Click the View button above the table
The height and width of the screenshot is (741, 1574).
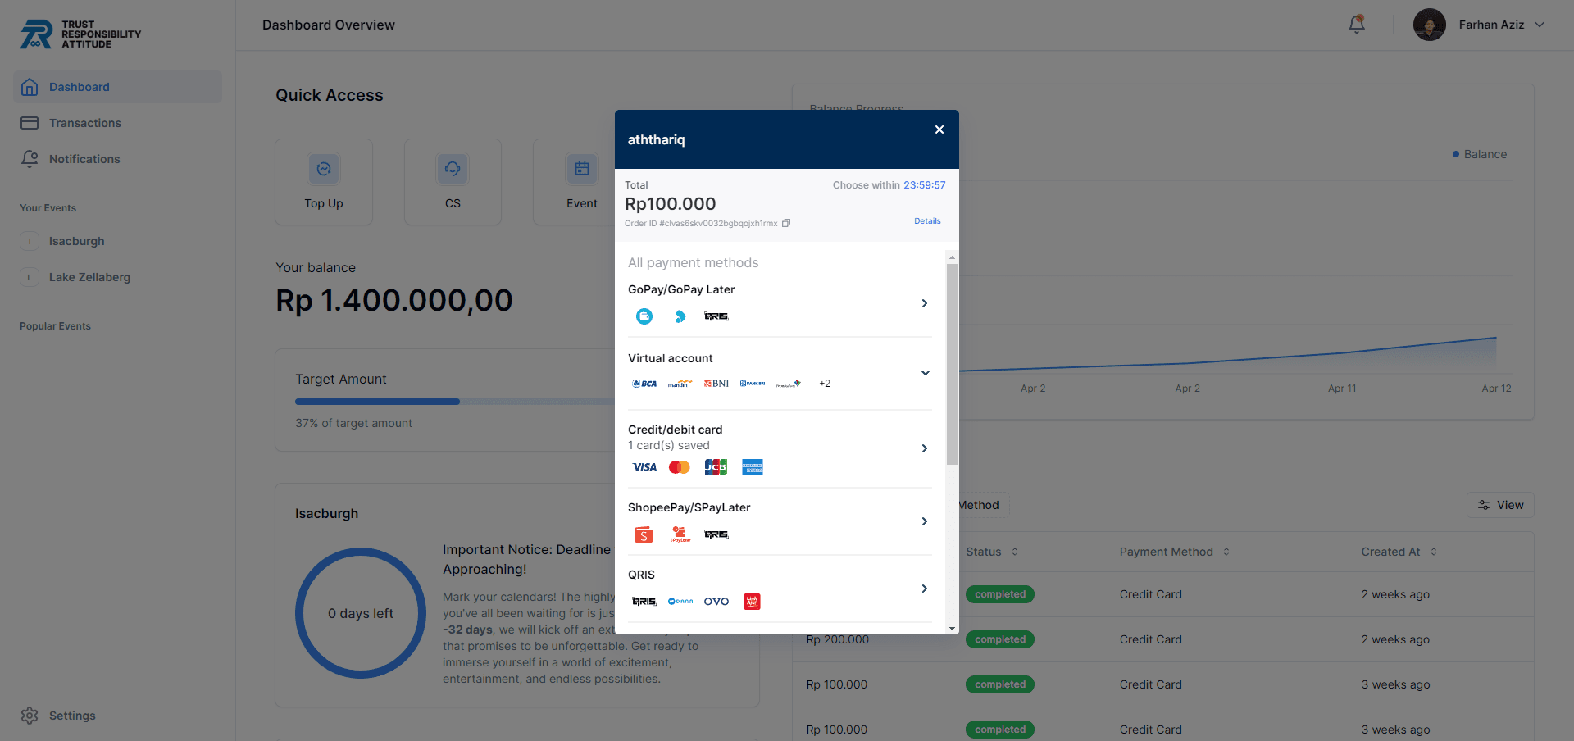[x=1500, y=504]
